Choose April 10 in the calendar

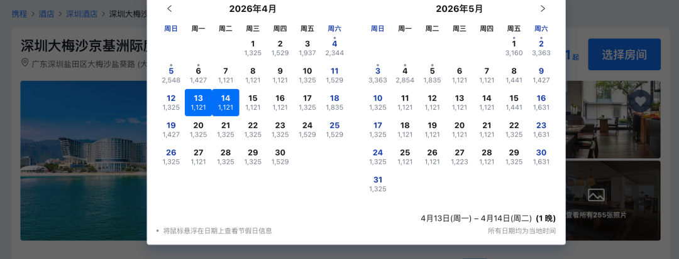307,75
